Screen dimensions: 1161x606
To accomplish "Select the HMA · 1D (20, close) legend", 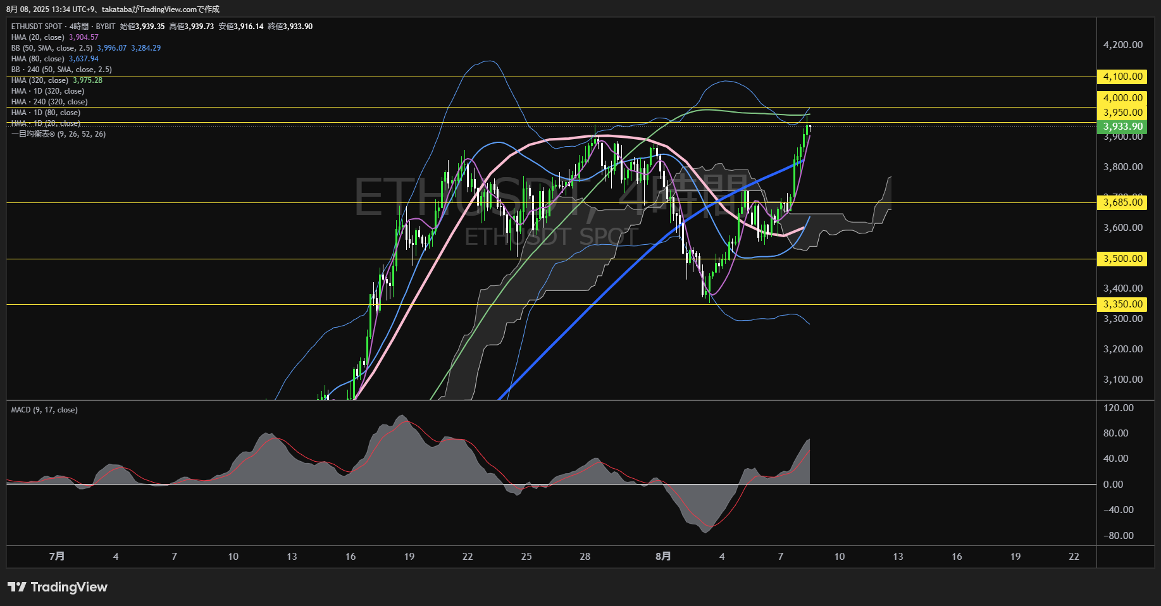I will [x=46, y=123].
